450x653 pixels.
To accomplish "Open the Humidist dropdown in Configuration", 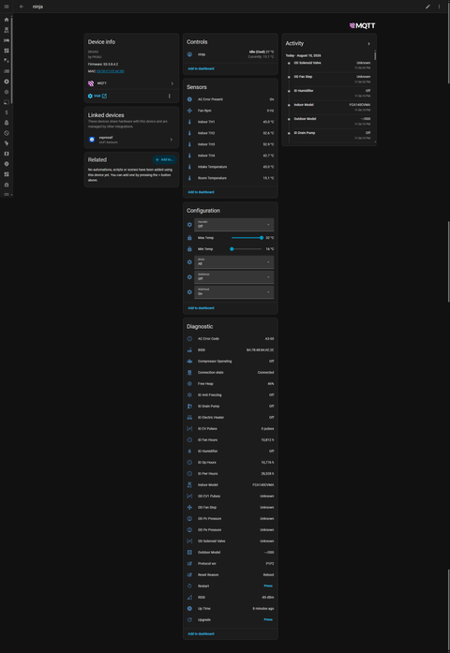I will coord(233,225).
